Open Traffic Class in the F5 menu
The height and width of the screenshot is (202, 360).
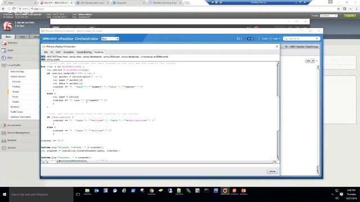[16, 112]
